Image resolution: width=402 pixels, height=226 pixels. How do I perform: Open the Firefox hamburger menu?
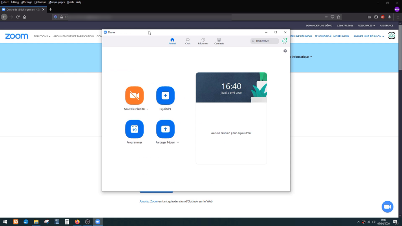pyautogui.click(x=398, y=17)
